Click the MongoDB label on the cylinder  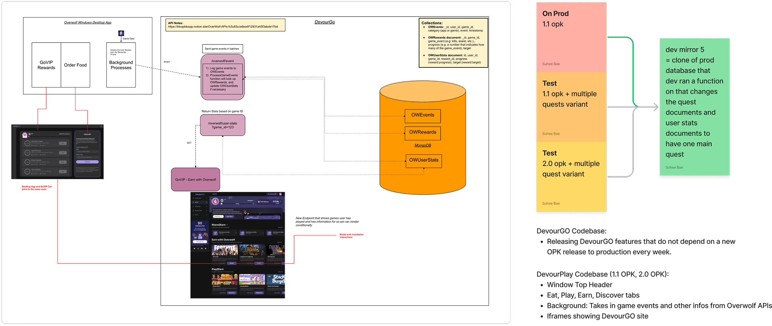pyautogui.click(x=423, y=145)
